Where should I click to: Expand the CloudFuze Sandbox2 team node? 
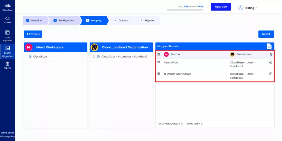click(x=98, y=57)
